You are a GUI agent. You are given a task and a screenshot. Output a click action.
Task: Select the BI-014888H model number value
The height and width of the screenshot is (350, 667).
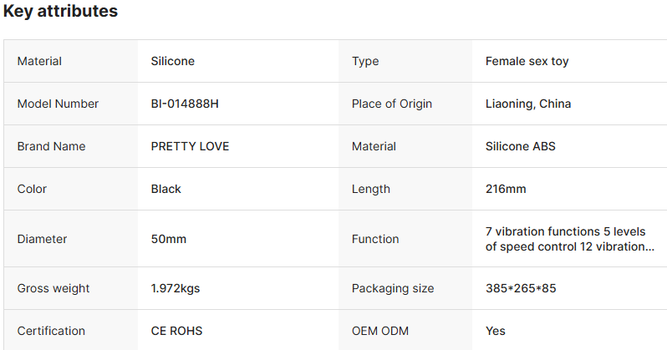pyautogui.click(x=185, y=104)
